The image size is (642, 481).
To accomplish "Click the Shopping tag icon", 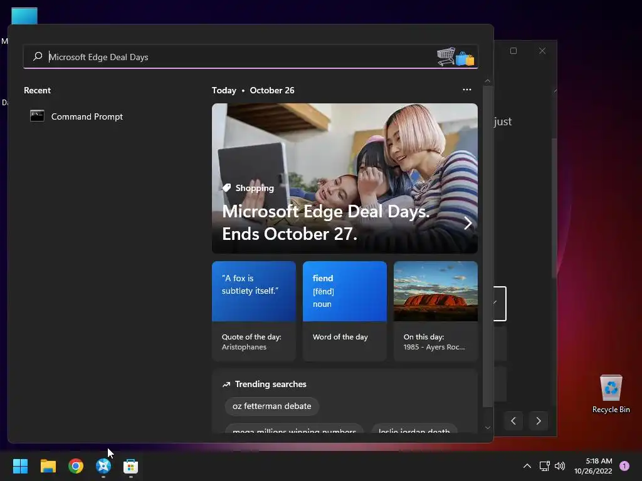I will pyautogui.click(x=226, y=188).
